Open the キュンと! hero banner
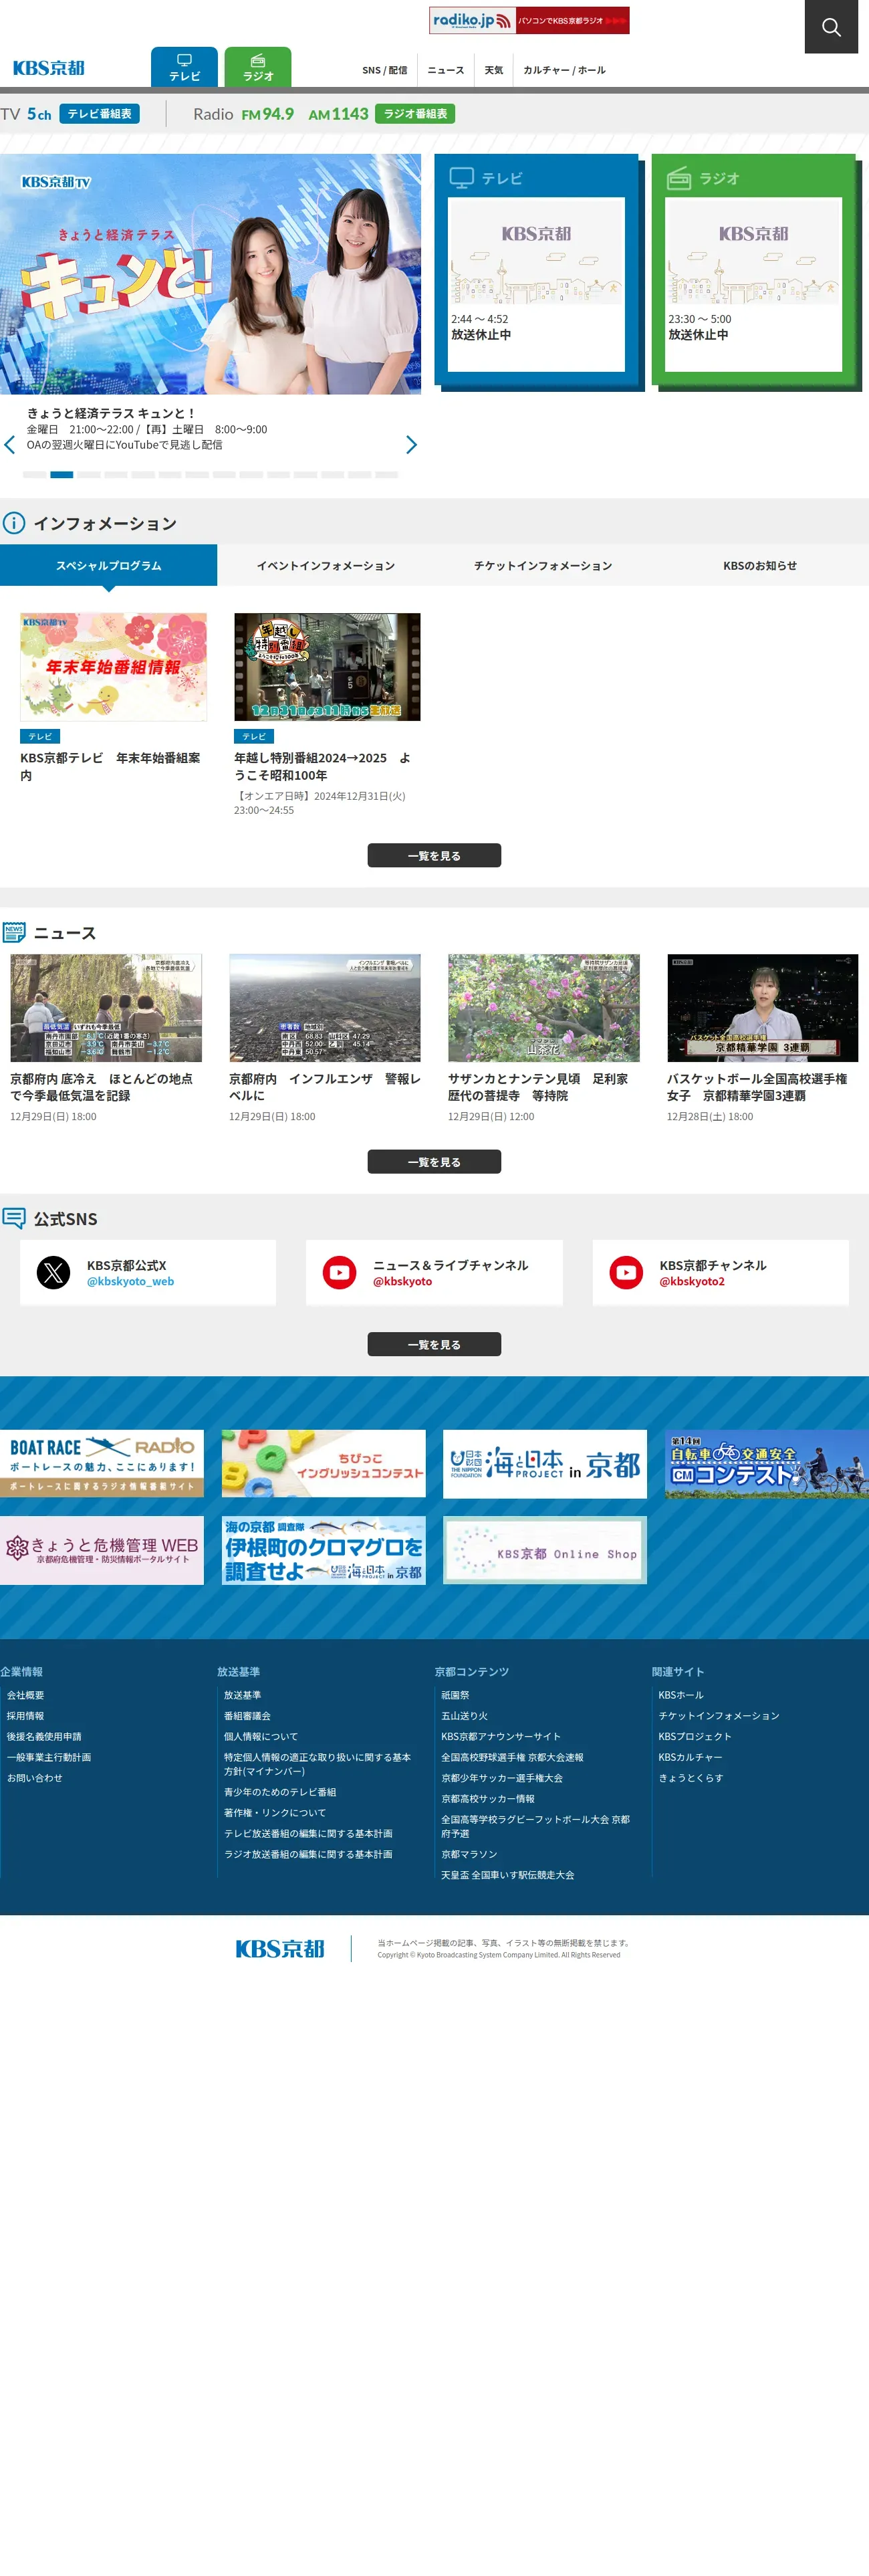The height and width of the screenshot is (2576, 869). [210, 274]
